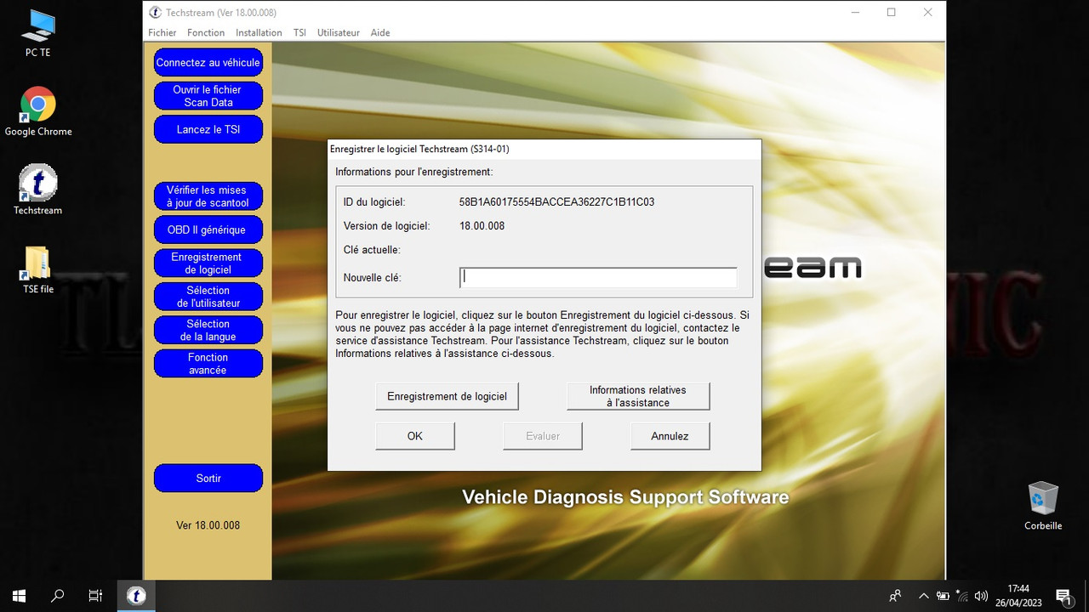Click the ID du logiciel label

(x=374, y=202)
